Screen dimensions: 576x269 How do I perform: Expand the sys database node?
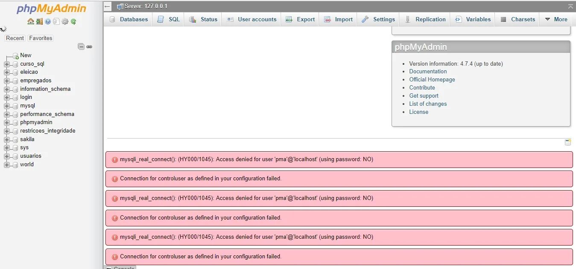(6, 148)
